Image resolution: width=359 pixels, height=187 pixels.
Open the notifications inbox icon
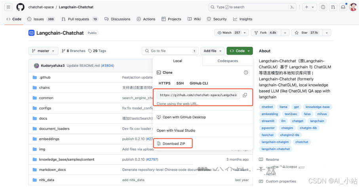pyautogui.click(x=343, y=7)
